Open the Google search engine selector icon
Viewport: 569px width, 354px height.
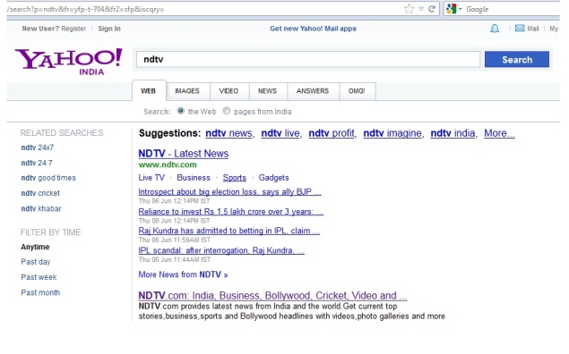click(x=451, y=9)
